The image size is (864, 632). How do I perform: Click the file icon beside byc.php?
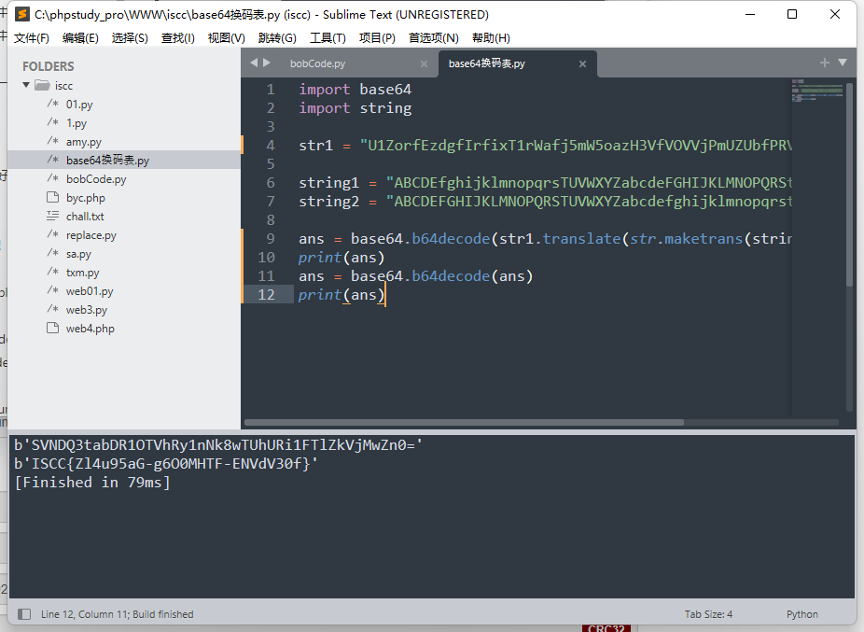tap(53, 197)
